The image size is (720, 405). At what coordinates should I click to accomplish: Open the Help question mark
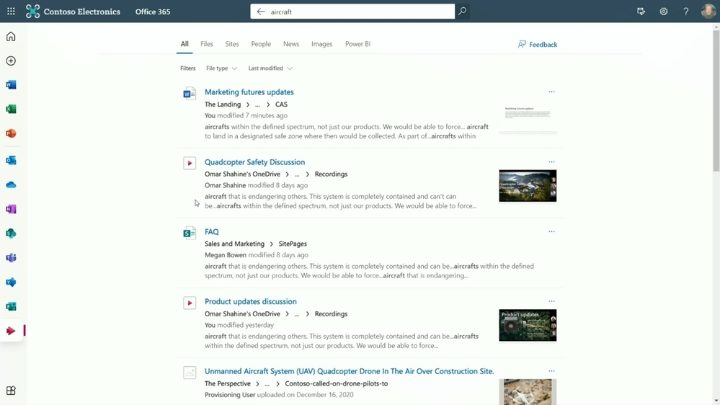click(686, 12)
